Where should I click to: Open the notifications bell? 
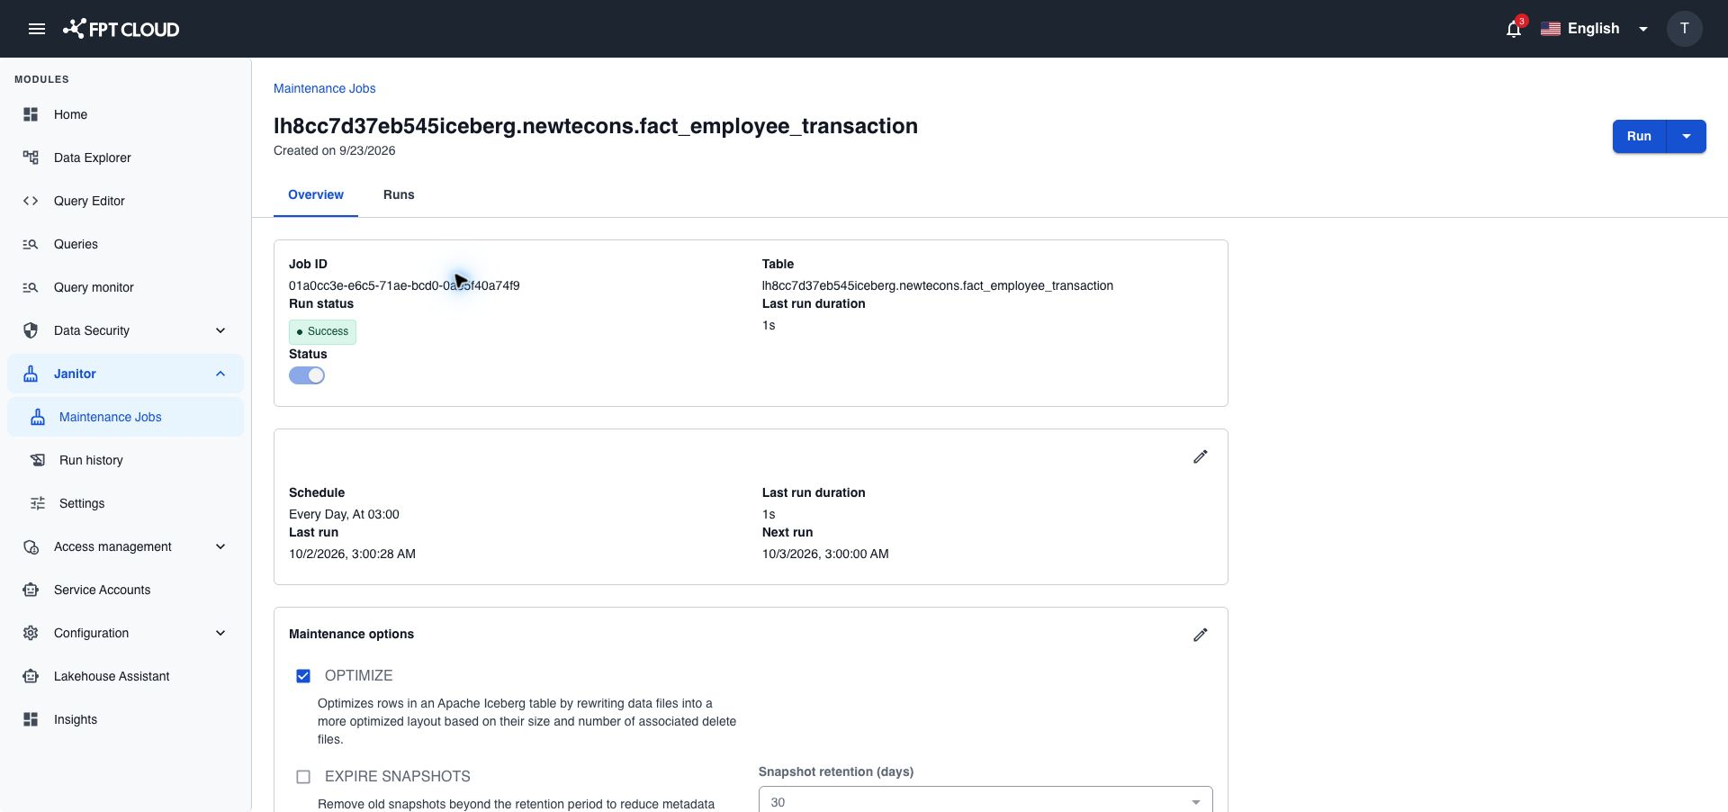click(1514, 29)
